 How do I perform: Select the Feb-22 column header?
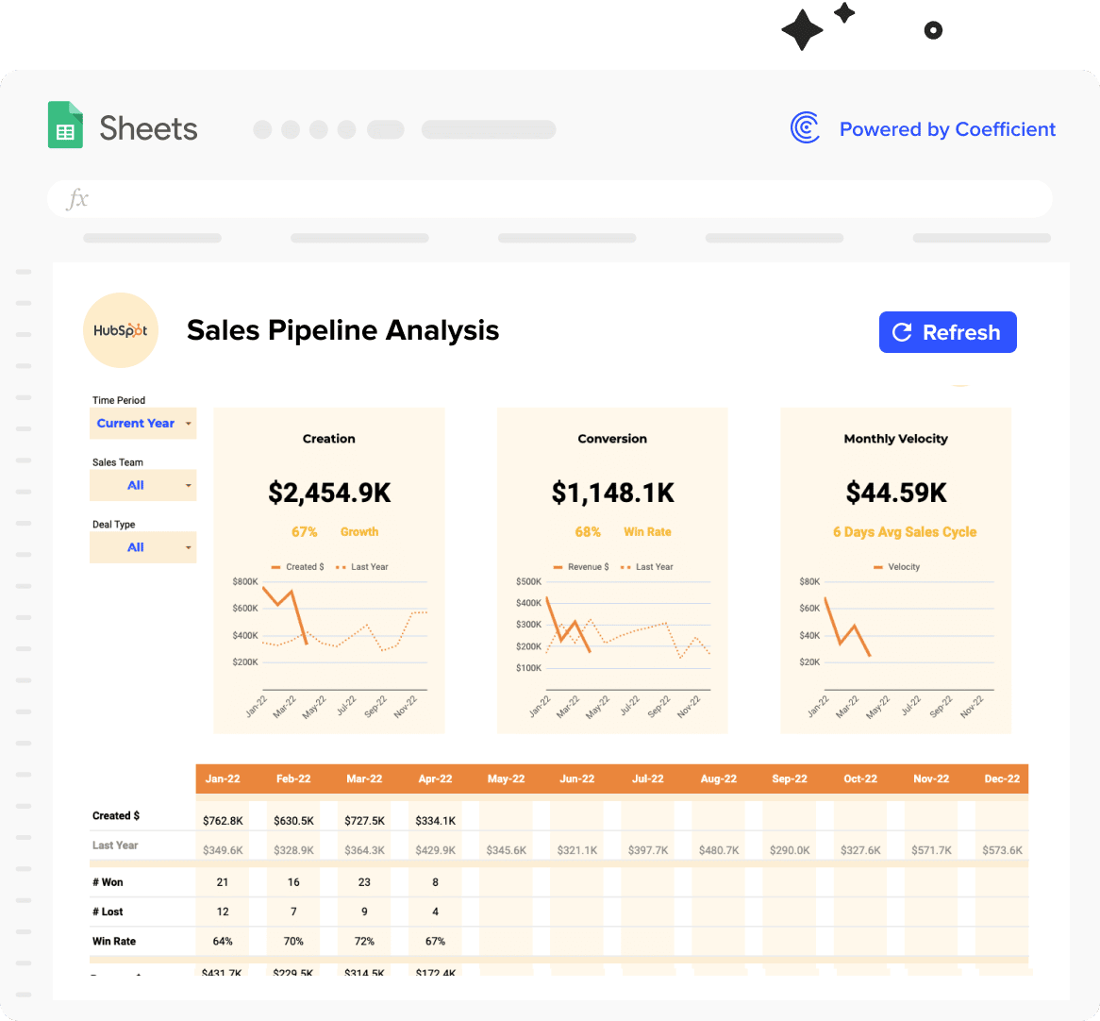coord(293,778)
